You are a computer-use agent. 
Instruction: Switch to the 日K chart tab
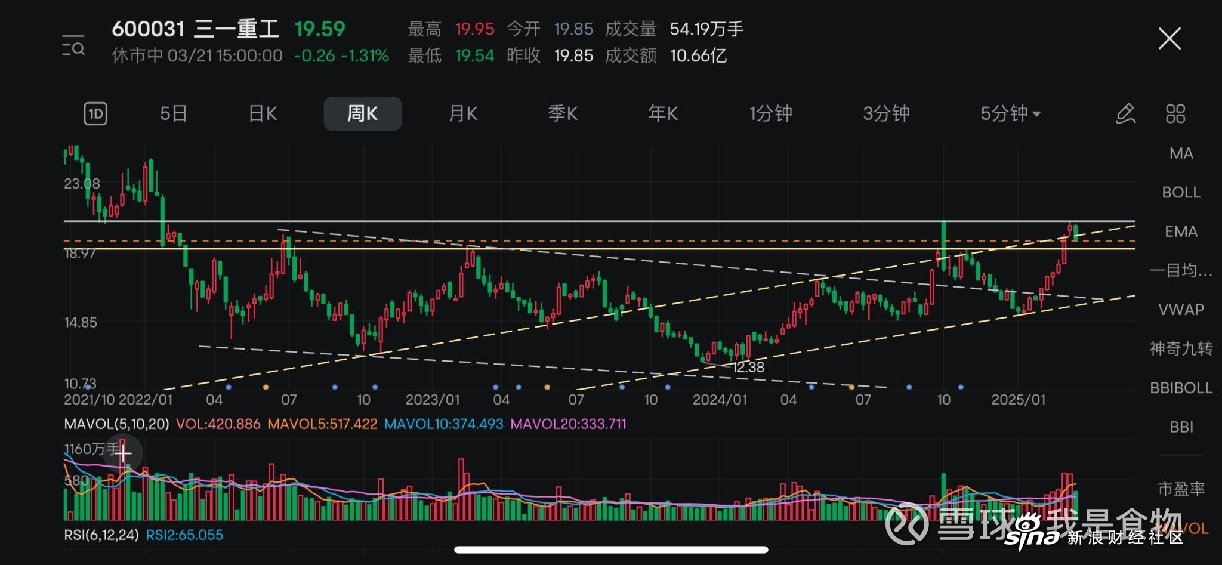263,113
